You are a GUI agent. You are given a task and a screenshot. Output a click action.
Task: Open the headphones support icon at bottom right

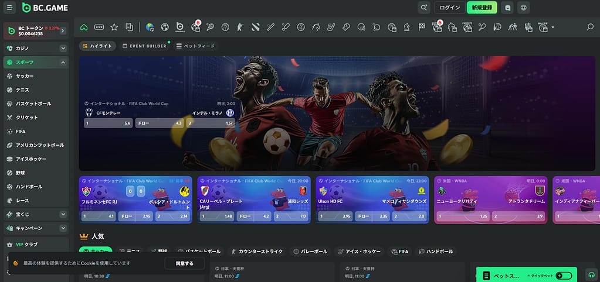point(592,275)
